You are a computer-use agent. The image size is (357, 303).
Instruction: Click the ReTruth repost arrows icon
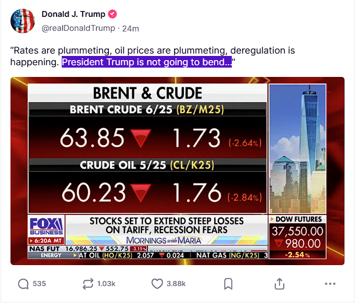88,284
